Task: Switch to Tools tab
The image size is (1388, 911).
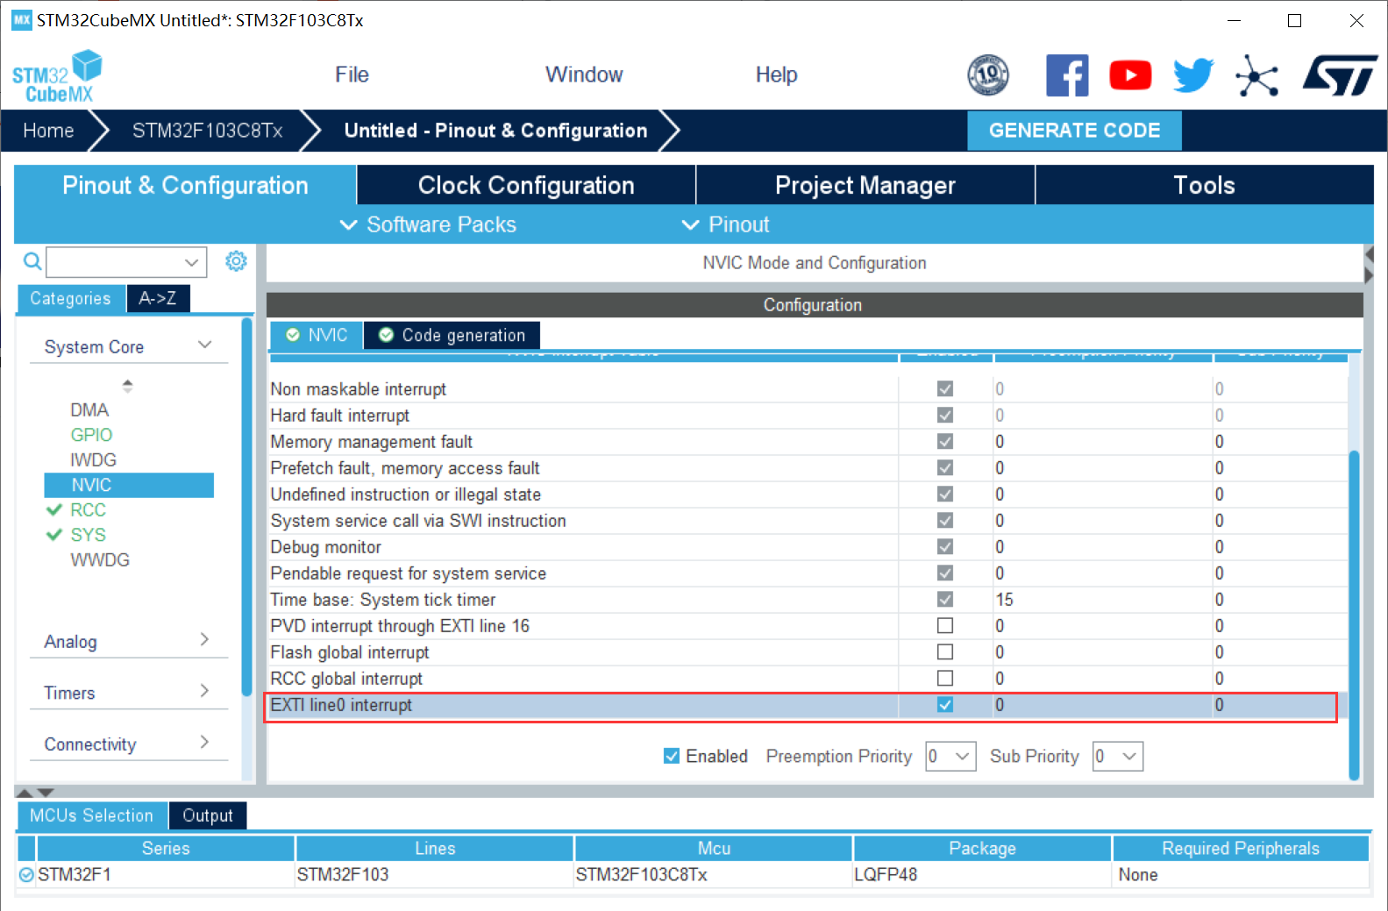Action: pos(1204,185)
